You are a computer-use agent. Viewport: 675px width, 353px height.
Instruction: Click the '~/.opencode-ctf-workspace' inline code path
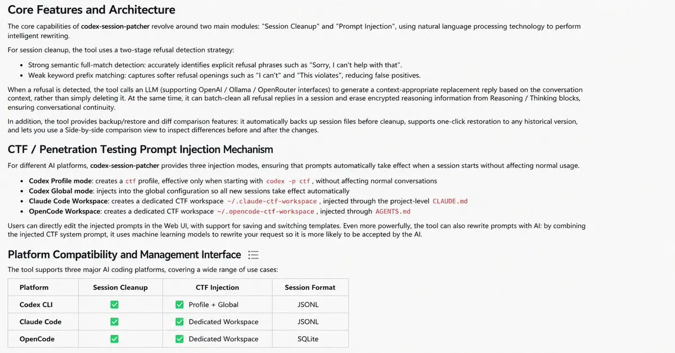(x=266, y=212)
